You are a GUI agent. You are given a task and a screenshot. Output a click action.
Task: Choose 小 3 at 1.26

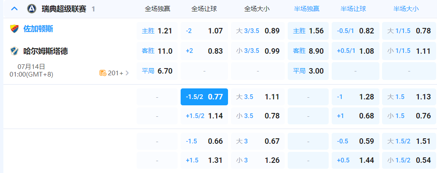(x=258, y=160)
